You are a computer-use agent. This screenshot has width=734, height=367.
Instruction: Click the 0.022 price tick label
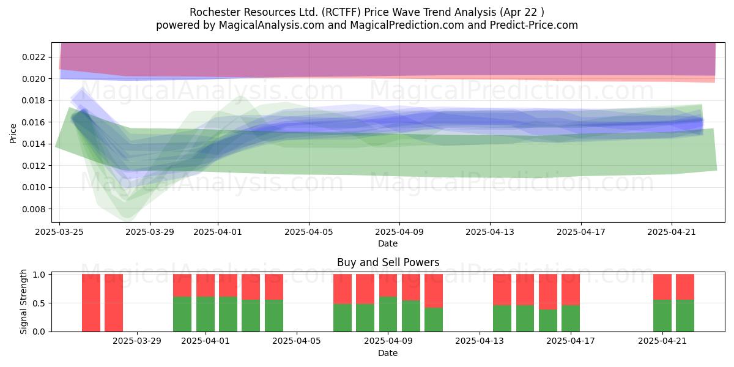click(x=34, y=57)
